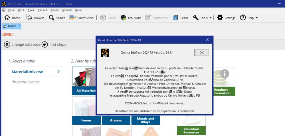285x136 pixels.
Task: Open the Tools menu in menu bar
Action: [55, 10]
